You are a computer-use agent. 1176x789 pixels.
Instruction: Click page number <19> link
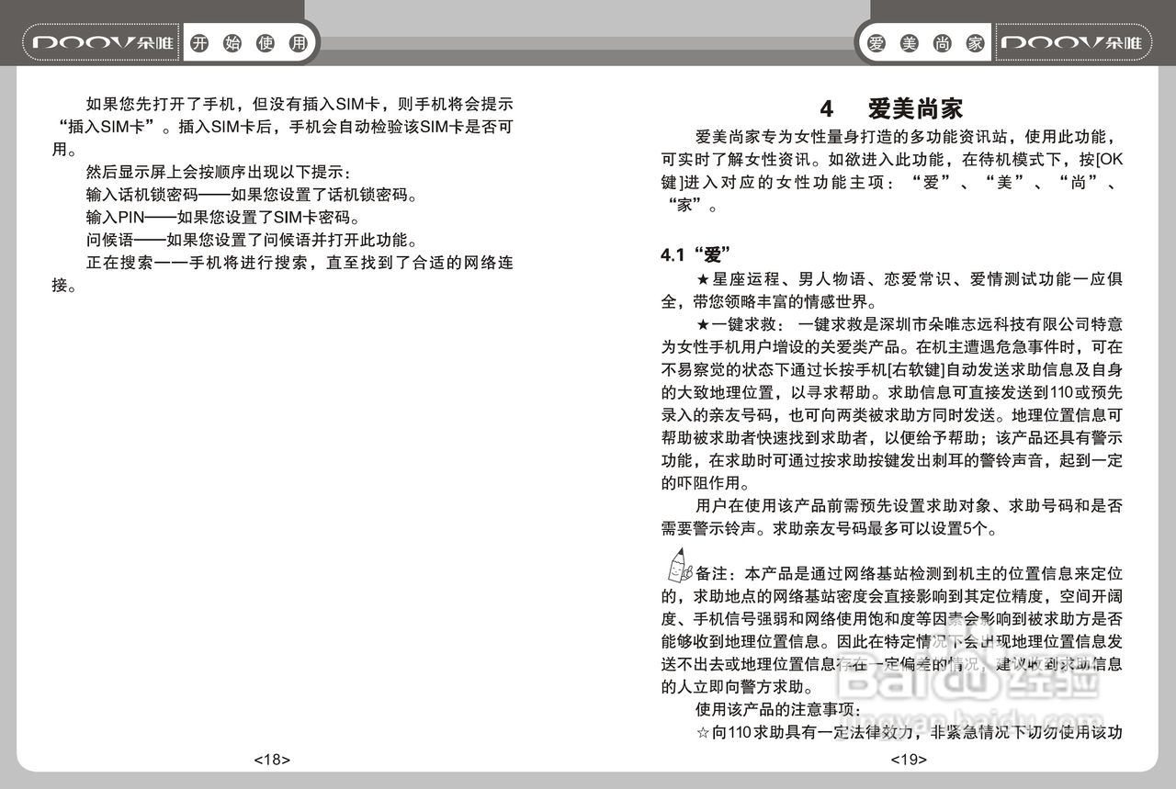[x=908, y=760]
